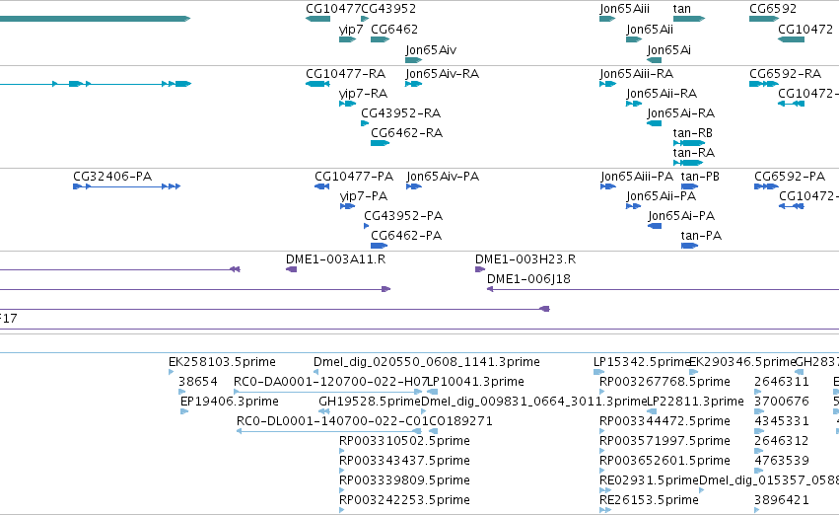Image resolution: width=839 pixels, height=515 pixels.
Task: Click the LP15342.5prime EST label
Action: coord(641,362)
